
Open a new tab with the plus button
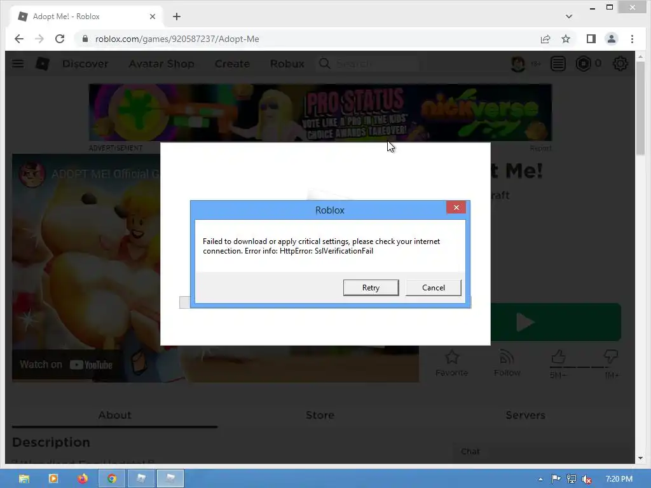pyautogui.click(x=177, y=17)
